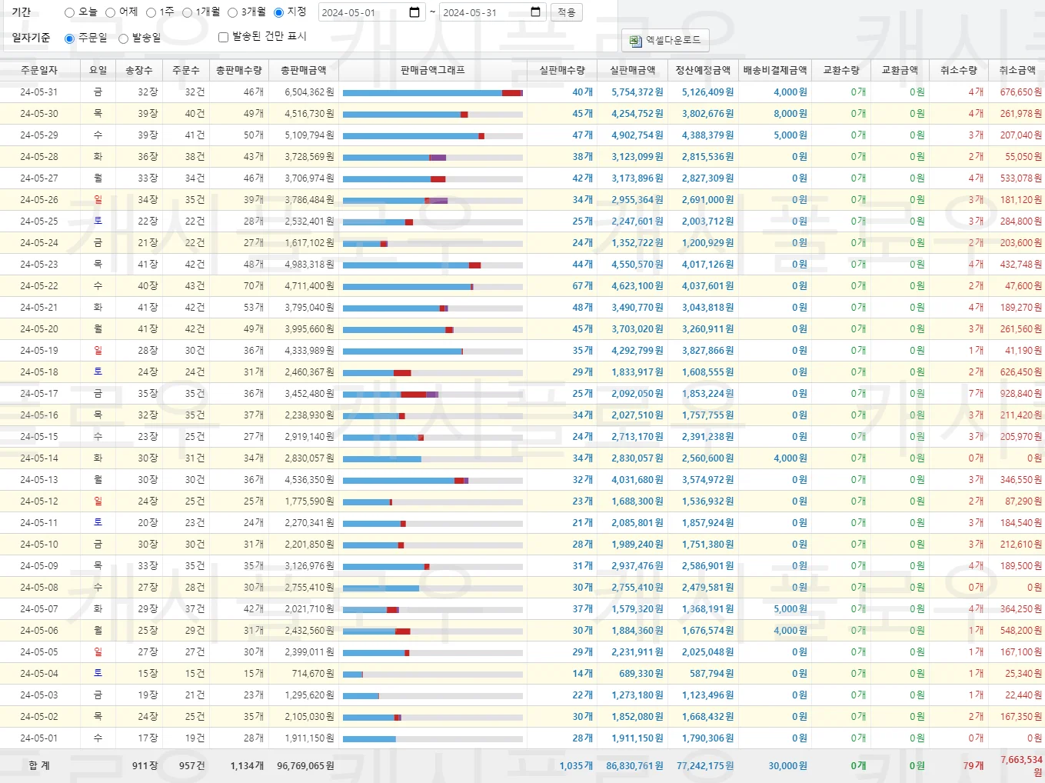This screenshot has width=1045, height=783.
Task: Click the 합 계 totals row label
Action: (39, 766)
